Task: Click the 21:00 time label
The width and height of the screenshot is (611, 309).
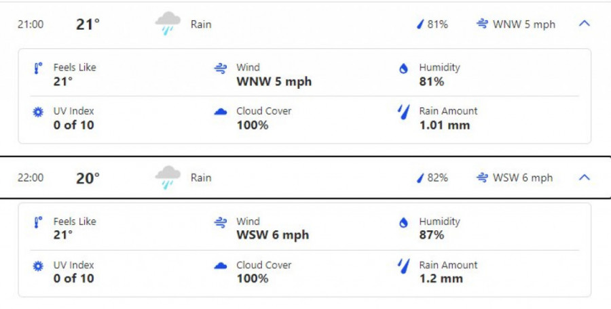Action: pos(31,24)
